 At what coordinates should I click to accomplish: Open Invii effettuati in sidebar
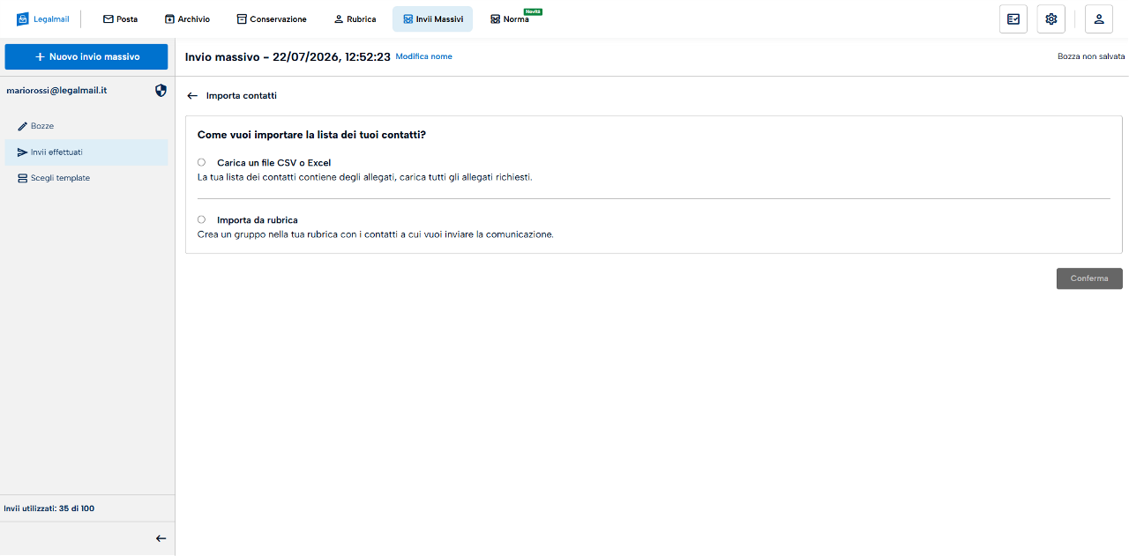pos(86,152)
